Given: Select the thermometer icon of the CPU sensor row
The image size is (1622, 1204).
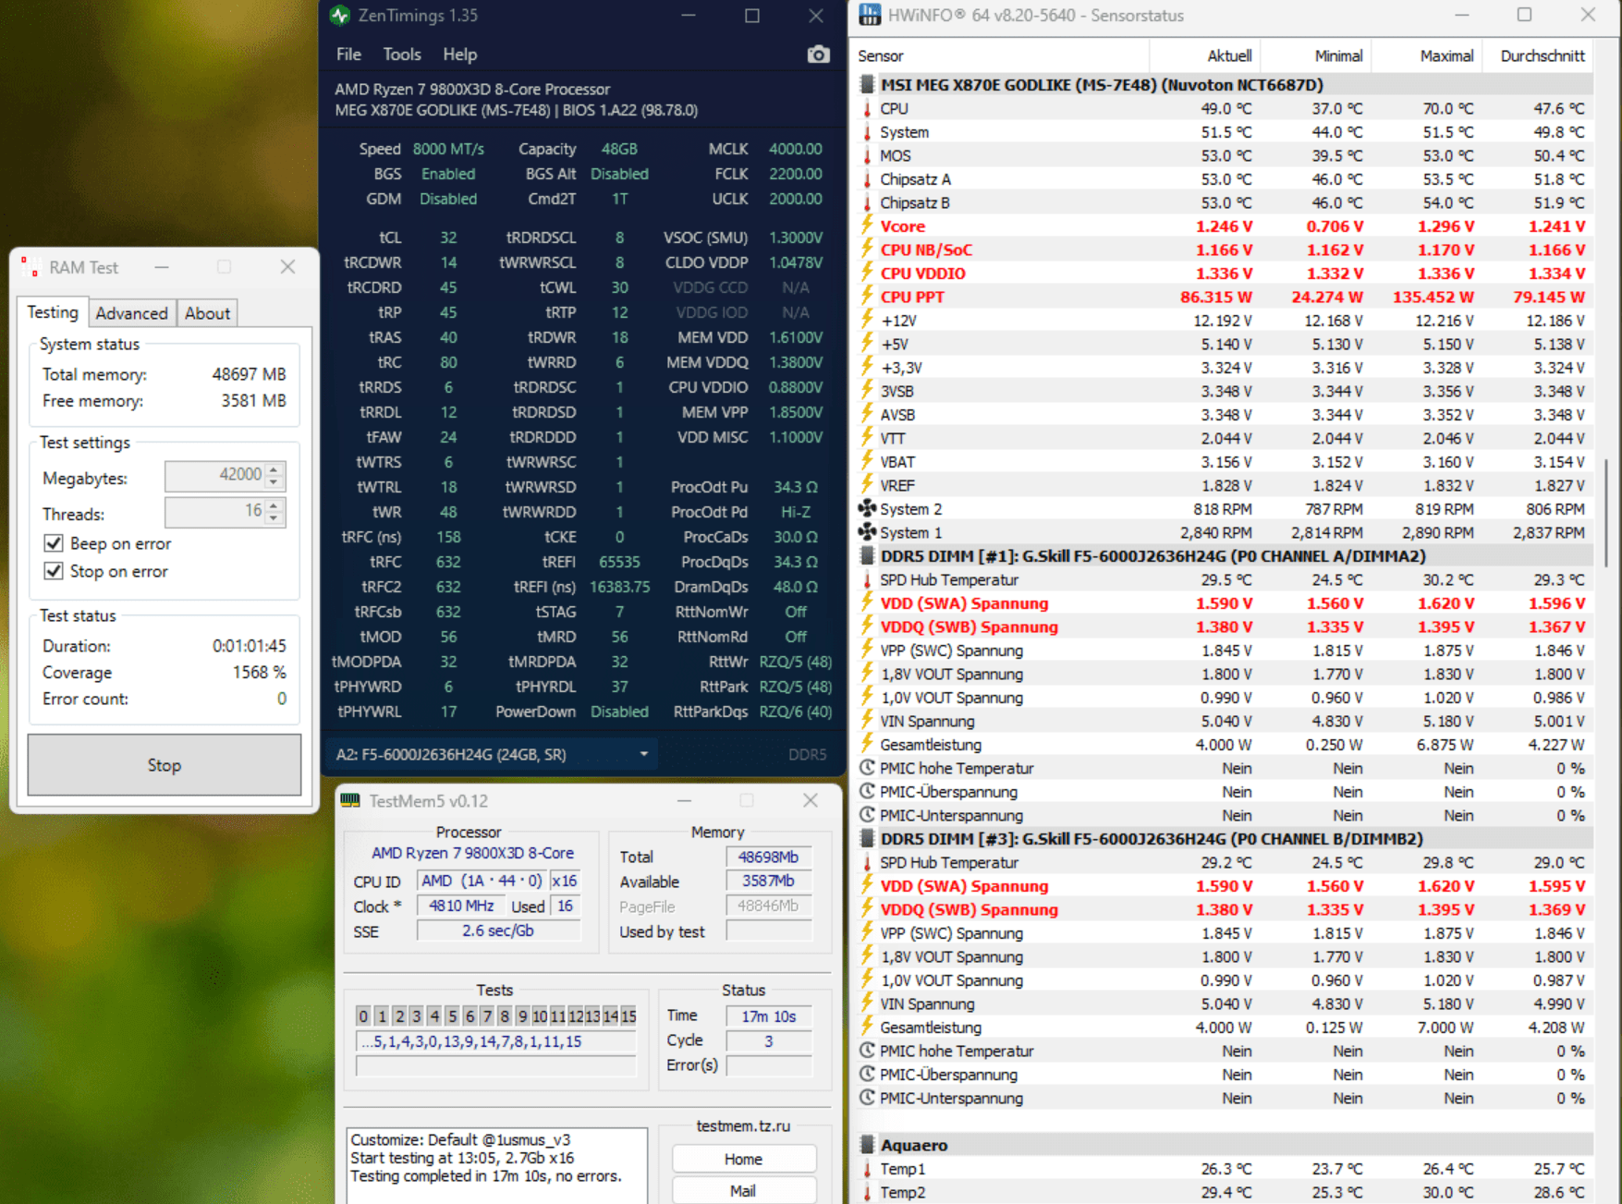Looking at the screenshot, I should pos(867,109).
